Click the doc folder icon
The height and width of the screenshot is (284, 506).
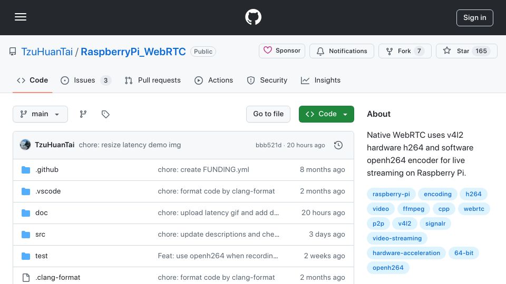(26, 213)
